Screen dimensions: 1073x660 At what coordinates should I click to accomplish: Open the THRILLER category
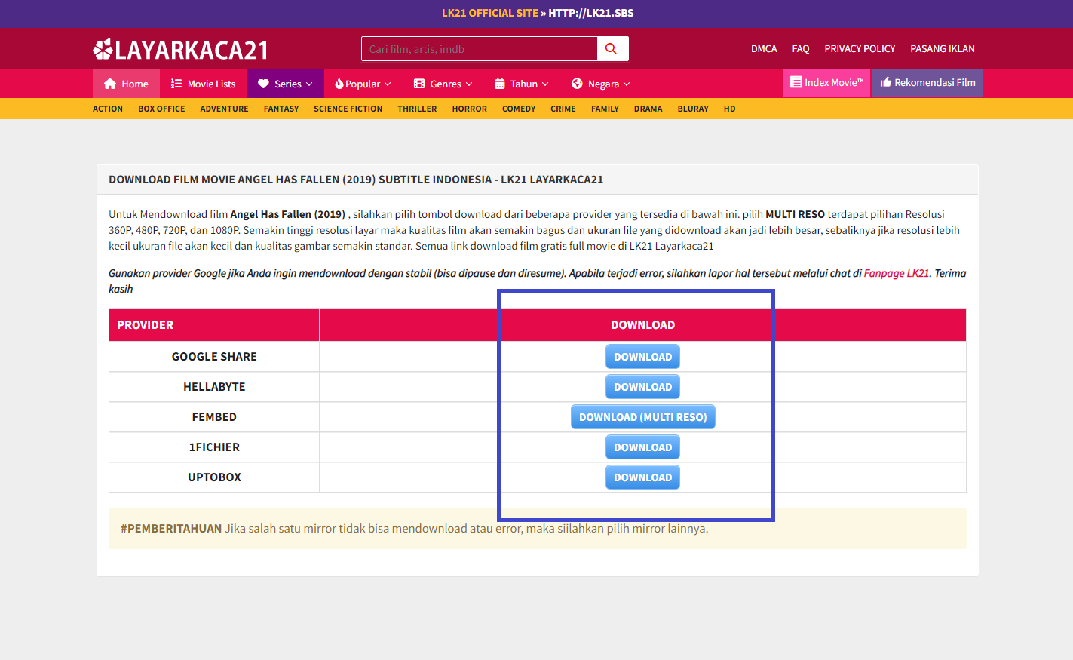click(x=417, y=109)
